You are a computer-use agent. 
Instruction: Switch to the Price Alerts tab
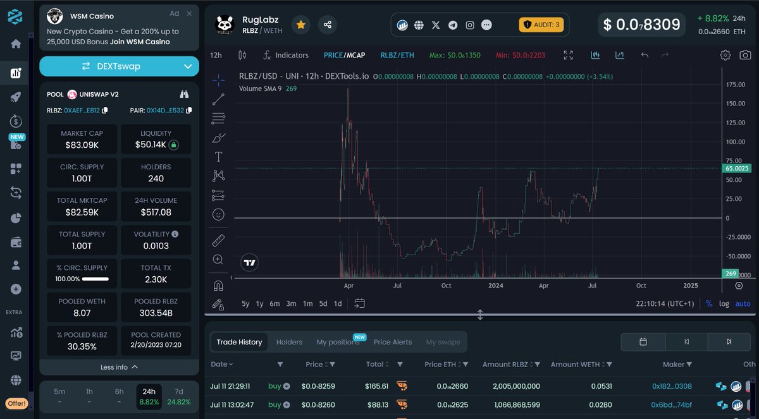tap(393, 342)
